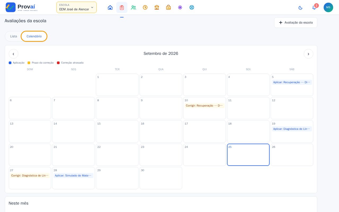Open Corrigir: Recuperação event on day 10

coord(204,106)
